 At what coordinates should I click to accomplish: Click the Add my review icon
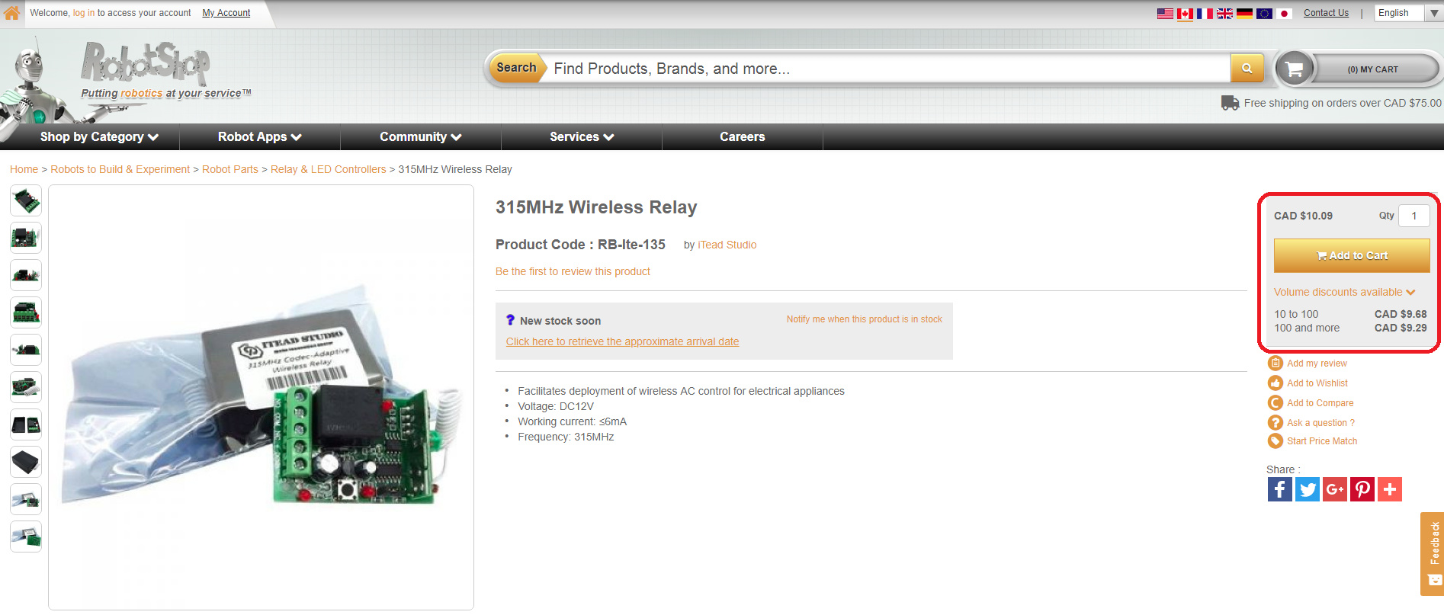tap(1276, 364)
